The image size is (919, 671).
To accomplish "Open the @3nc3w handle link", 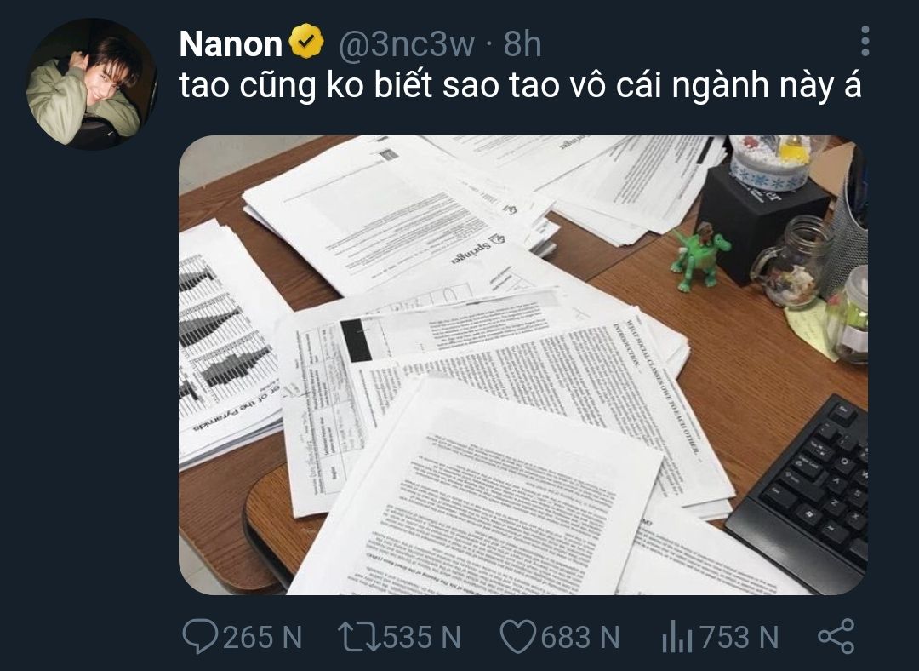I will coord(406,44).
